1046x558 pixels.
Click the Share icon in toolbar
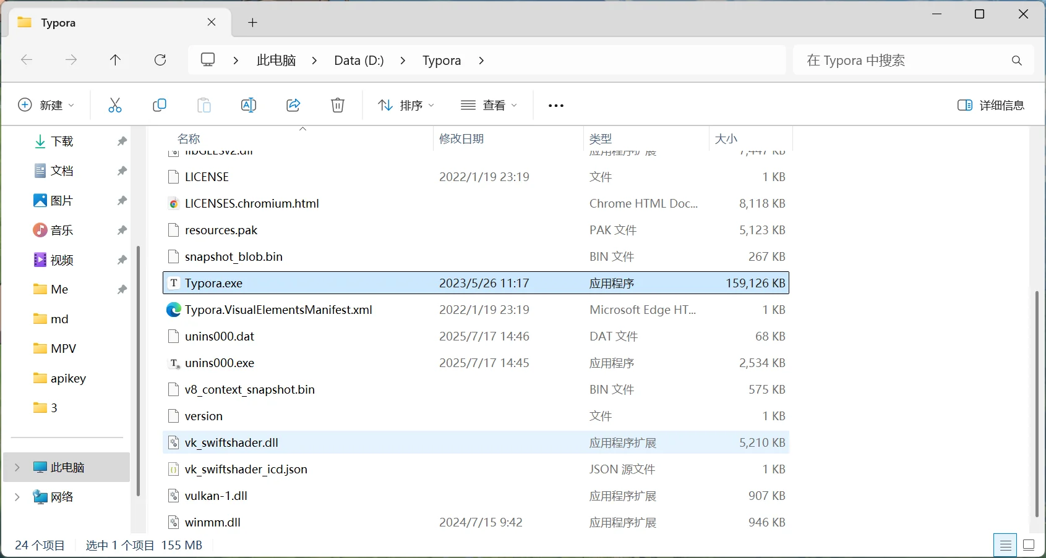[x=293, y=105]
